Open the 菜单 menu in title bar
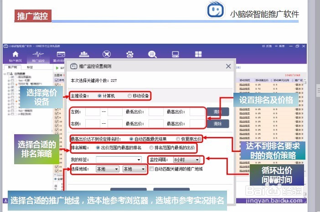The height and width of the screenshot is (212, 320). coord(280,46)
